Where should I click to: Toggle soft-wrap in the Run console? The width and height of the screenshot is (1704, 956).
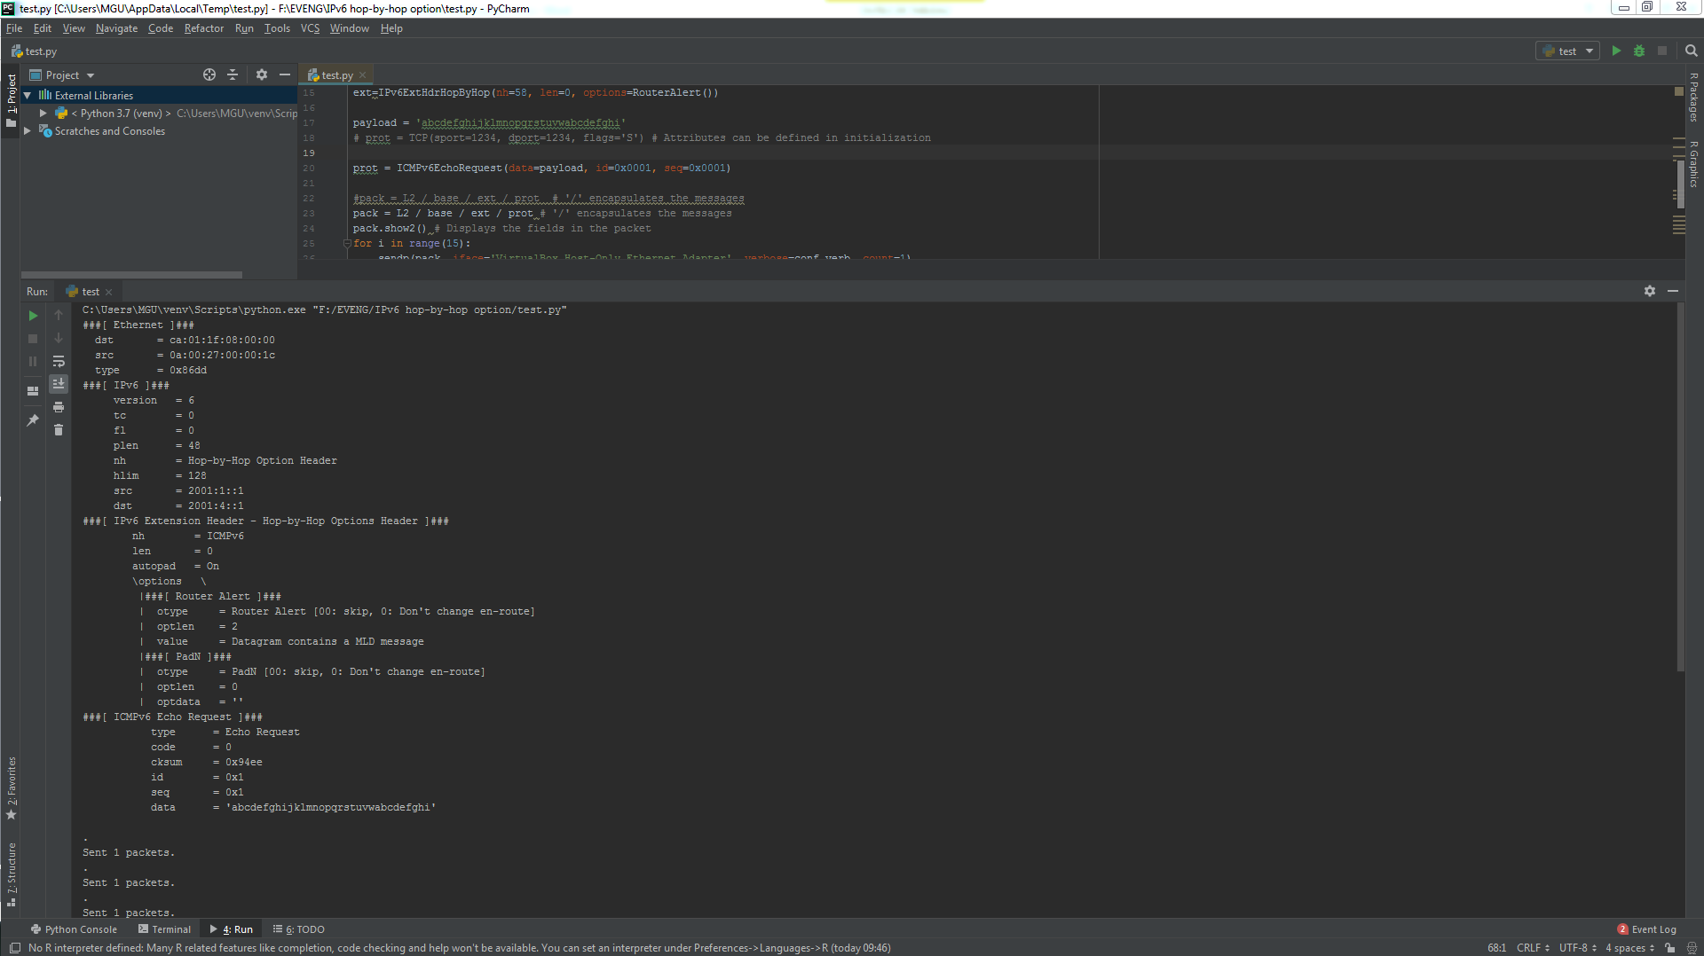tap(59, 361)
